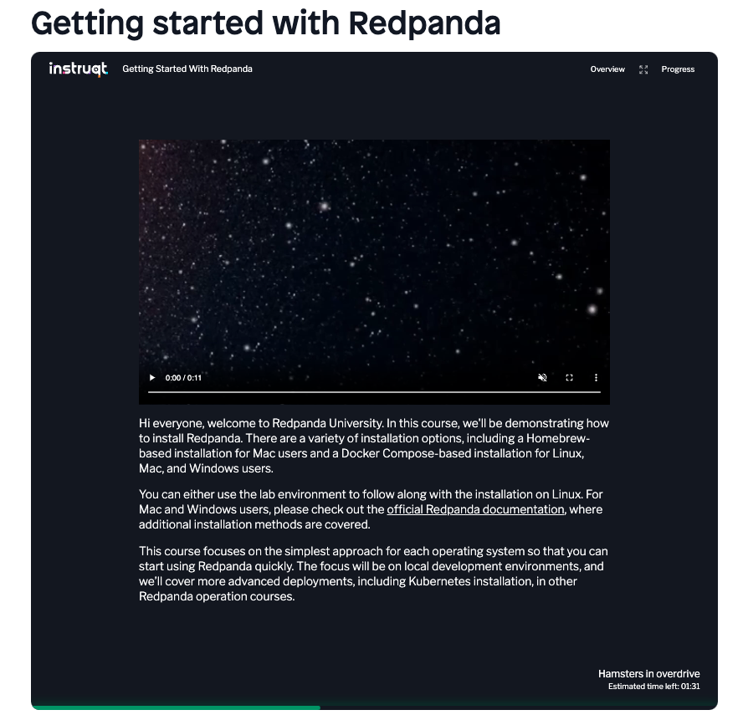The image size is (743, 715).
Task: Click the green loading progress bar
Action: (x=176, y=708)
